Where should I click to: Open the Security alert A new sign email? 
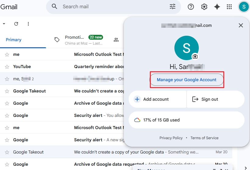pos(62,140)
